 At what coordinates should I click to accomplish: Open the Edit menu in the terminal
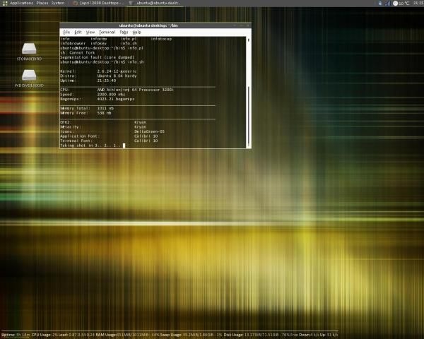coord(78,32)
